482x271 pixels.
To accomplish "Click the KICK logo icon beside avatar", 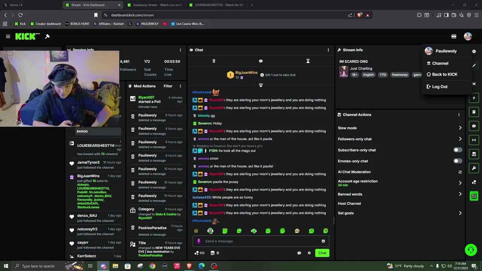I will click(454, 37).
